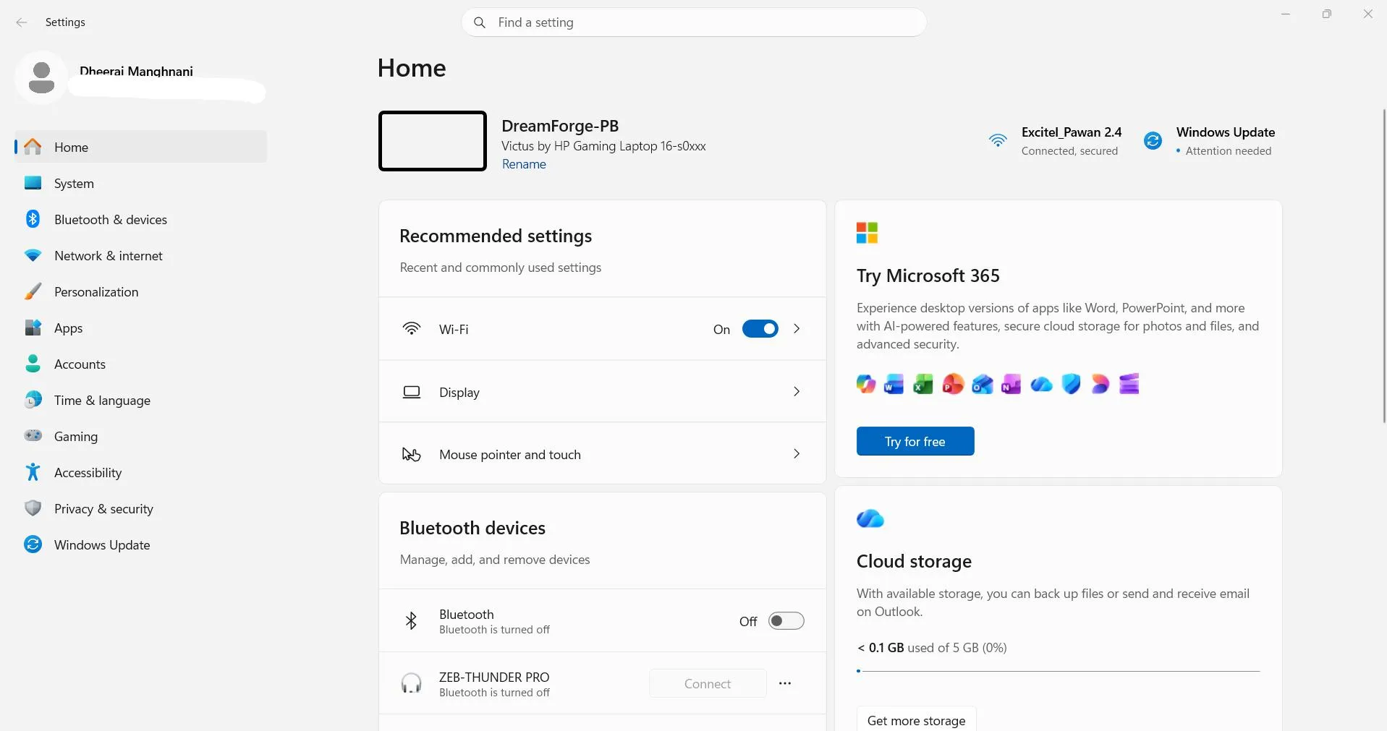The image size is (1387, 731).
Task: Click the Windows Update sync icon in header
Action: (x=1153, y=140)
